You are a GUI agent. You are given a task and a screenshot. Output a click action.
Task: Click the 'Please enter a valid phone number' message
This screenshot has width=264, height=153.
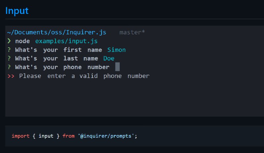(x=84, y=76)
